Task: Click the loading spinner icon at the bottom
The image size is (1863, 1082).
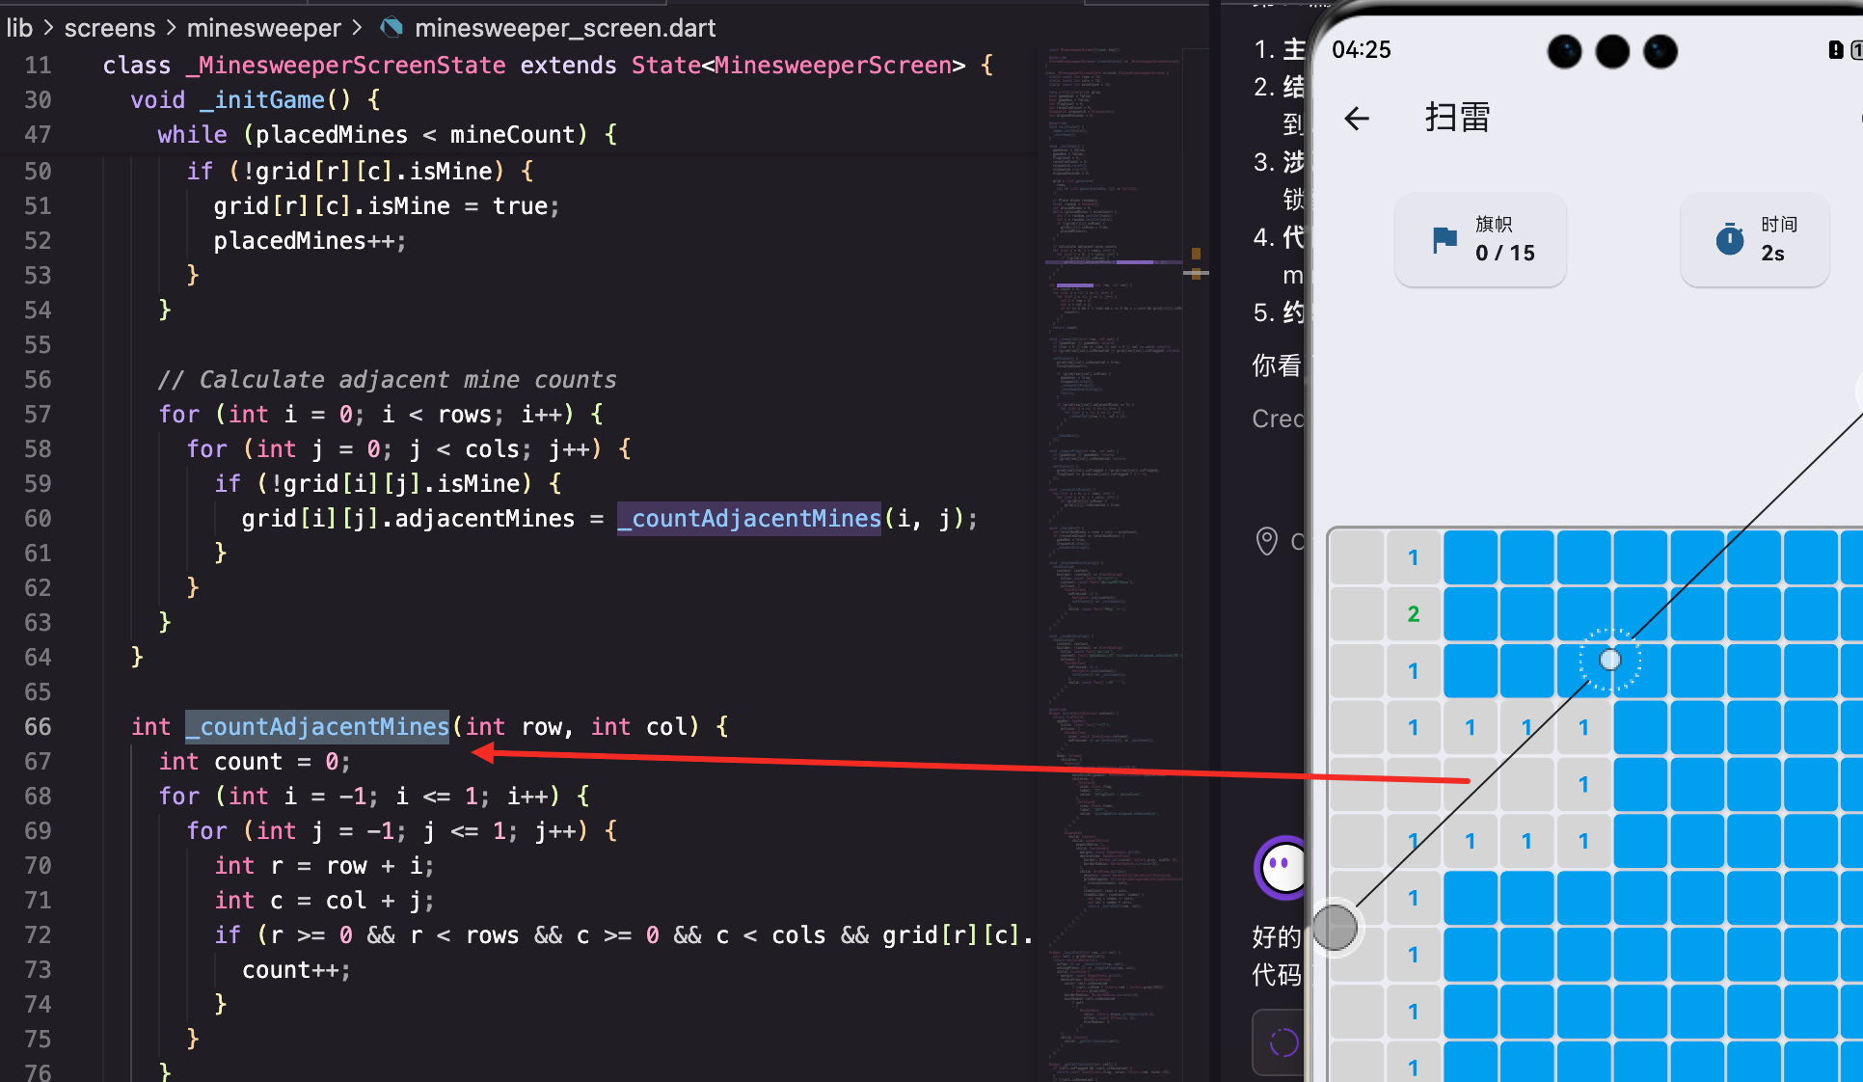Action: (1283, 1041)
